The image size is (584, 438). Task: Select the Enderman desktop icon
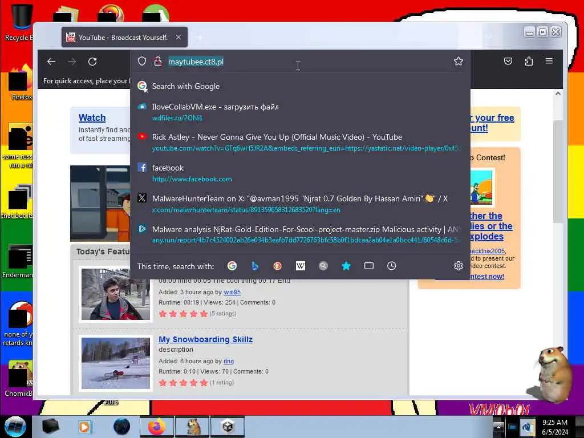click(18, 261)
